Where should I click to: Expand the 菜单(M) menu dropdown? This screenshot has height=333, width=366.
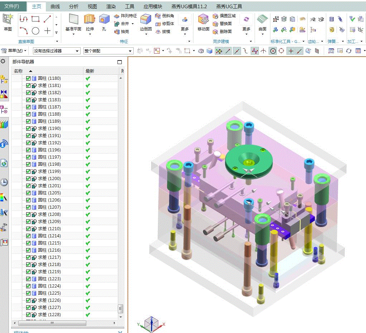point(14,50)
